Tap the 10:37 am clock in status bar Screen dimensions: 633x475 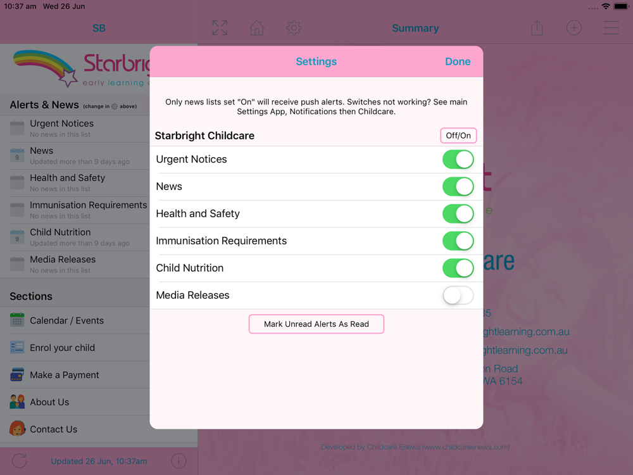(20, 6)
